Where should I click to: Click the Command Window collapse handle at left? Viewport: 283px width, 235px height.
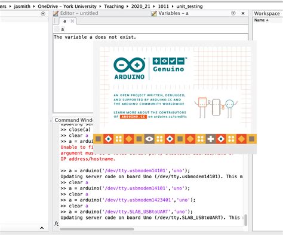coord(51,121)
